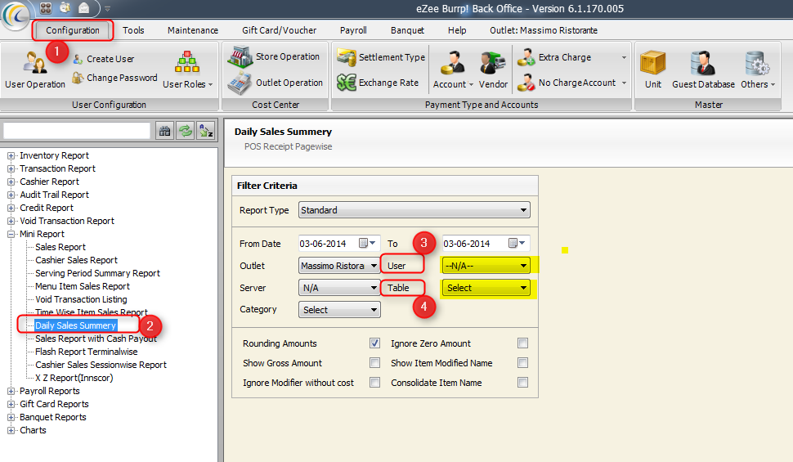Click the report search input field

[77, 131]
